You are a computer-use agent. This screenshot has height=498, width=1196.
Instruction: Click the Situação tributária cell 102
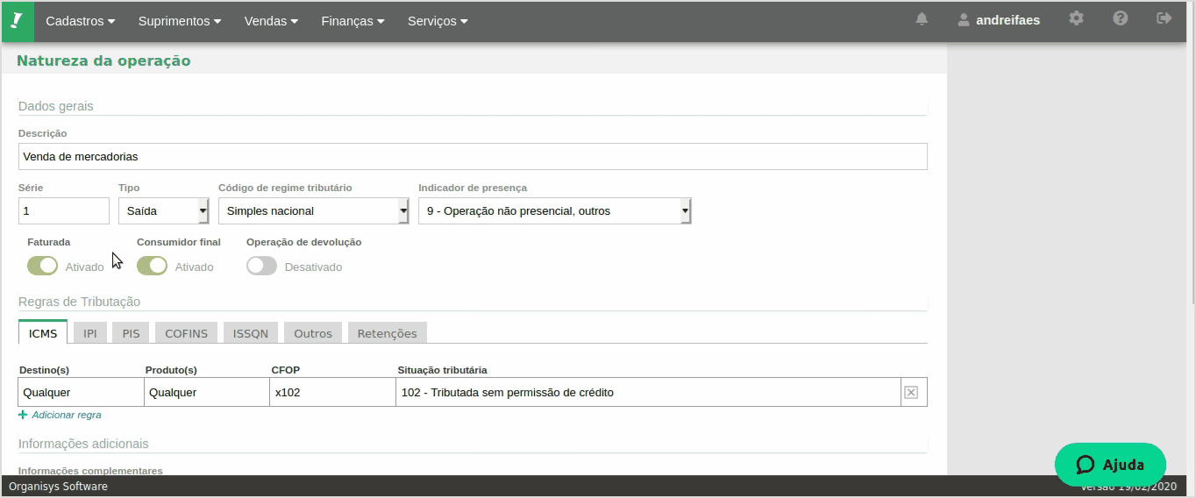coord(649,392)
